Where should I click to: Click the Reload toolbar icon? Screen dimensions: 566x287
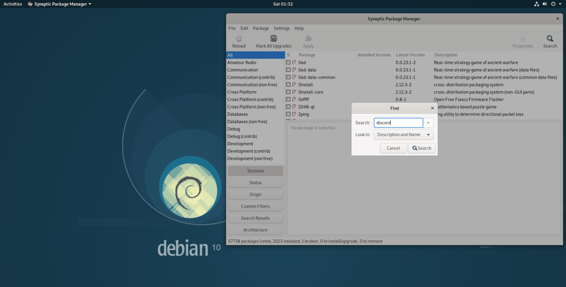[x=239, y=39]
